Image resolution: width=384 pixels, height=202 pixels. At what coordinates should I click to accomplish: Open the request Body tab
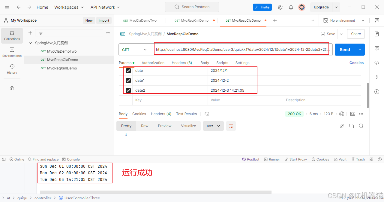[x=205, y=63]
